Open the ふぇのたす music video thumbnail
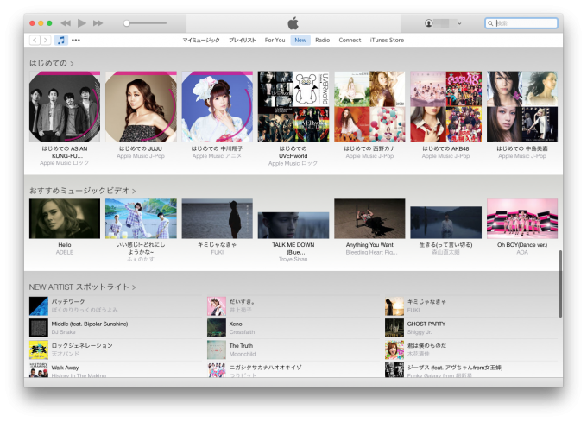Screen dimensions: 587x422 (141, 218)
